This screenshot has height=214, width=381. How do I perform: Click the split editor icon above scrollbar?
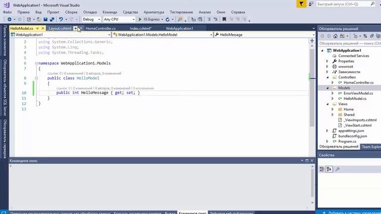pos(312,40)
